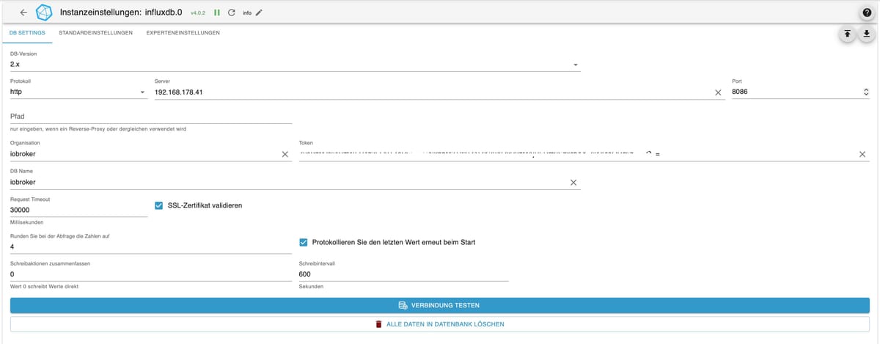Click the version label v4.0.2
Image resolution: width=880 pixels, height=344 pixels.
tap(199, 13)
